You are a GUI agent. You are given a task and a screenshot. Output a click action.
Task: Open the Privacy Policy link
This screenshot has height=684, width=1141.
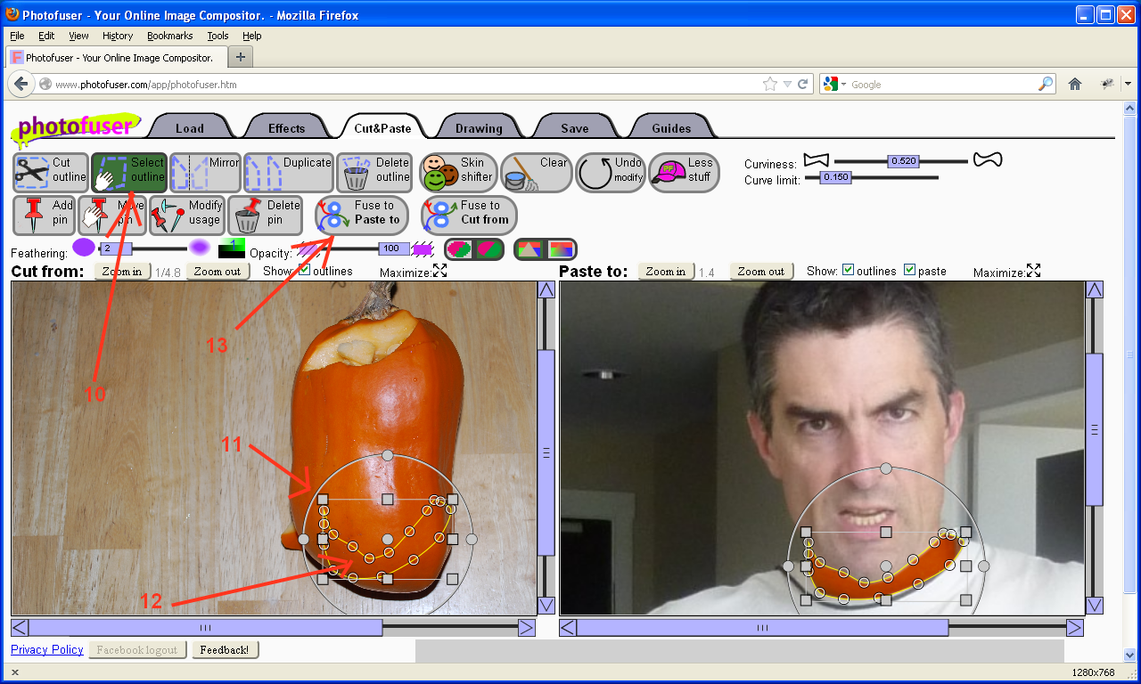click(x=47, y=650)
